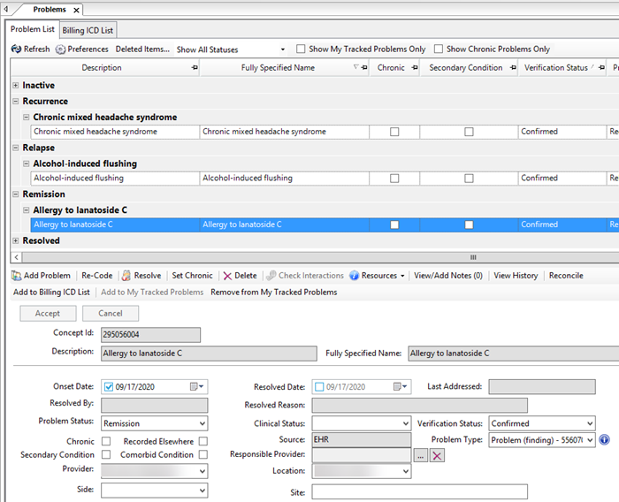The height and width of the screenshot is (502, 619).
Task: Click the Add Problem icon
Action: [x=16, y=276]
